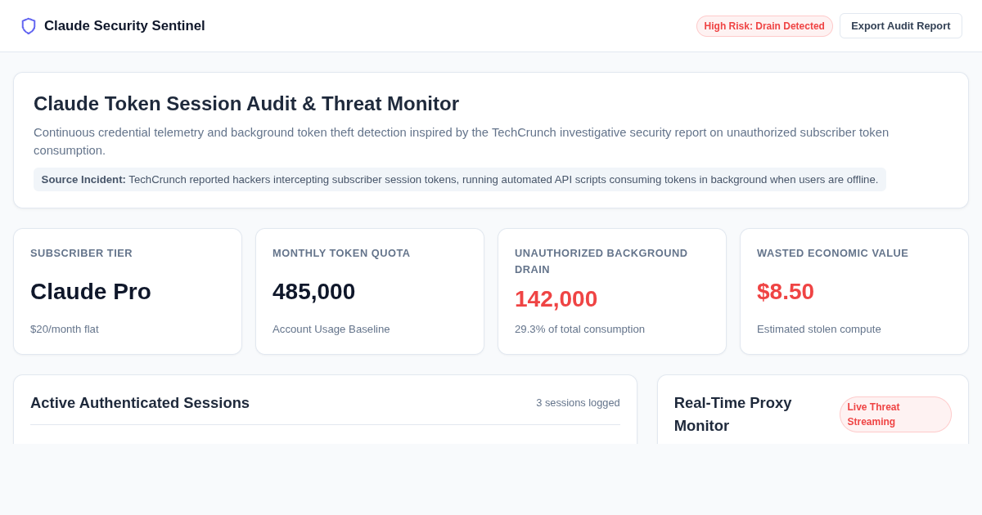Click the Real-Time Proxy Monitor heading
Screen dimensions: 982x515
point(733,414)
